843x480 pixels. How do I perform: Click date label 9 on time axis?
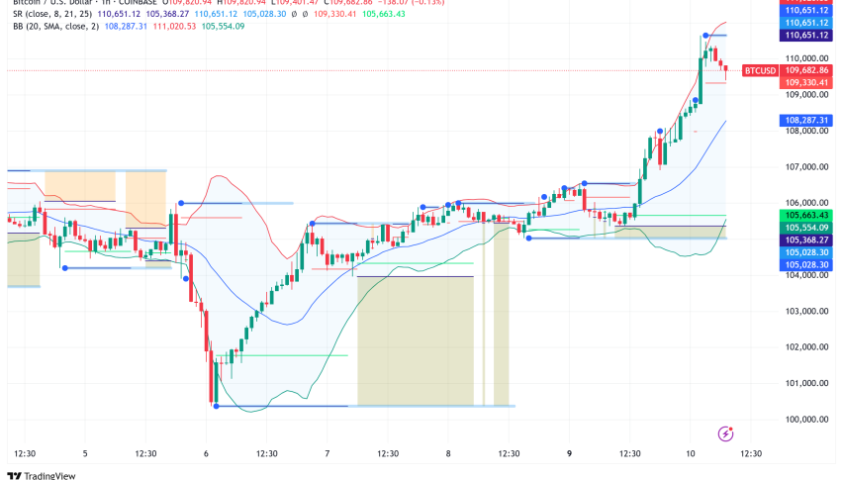[x=569, y=453]
